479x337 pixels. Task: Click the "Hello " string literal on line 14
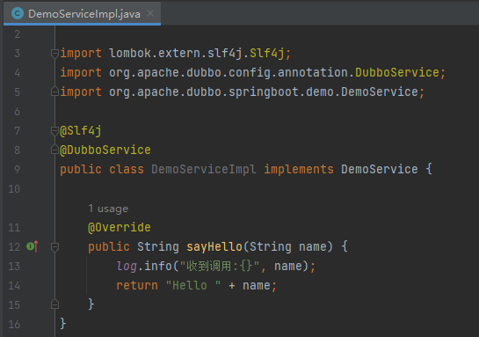coord(193,286)
